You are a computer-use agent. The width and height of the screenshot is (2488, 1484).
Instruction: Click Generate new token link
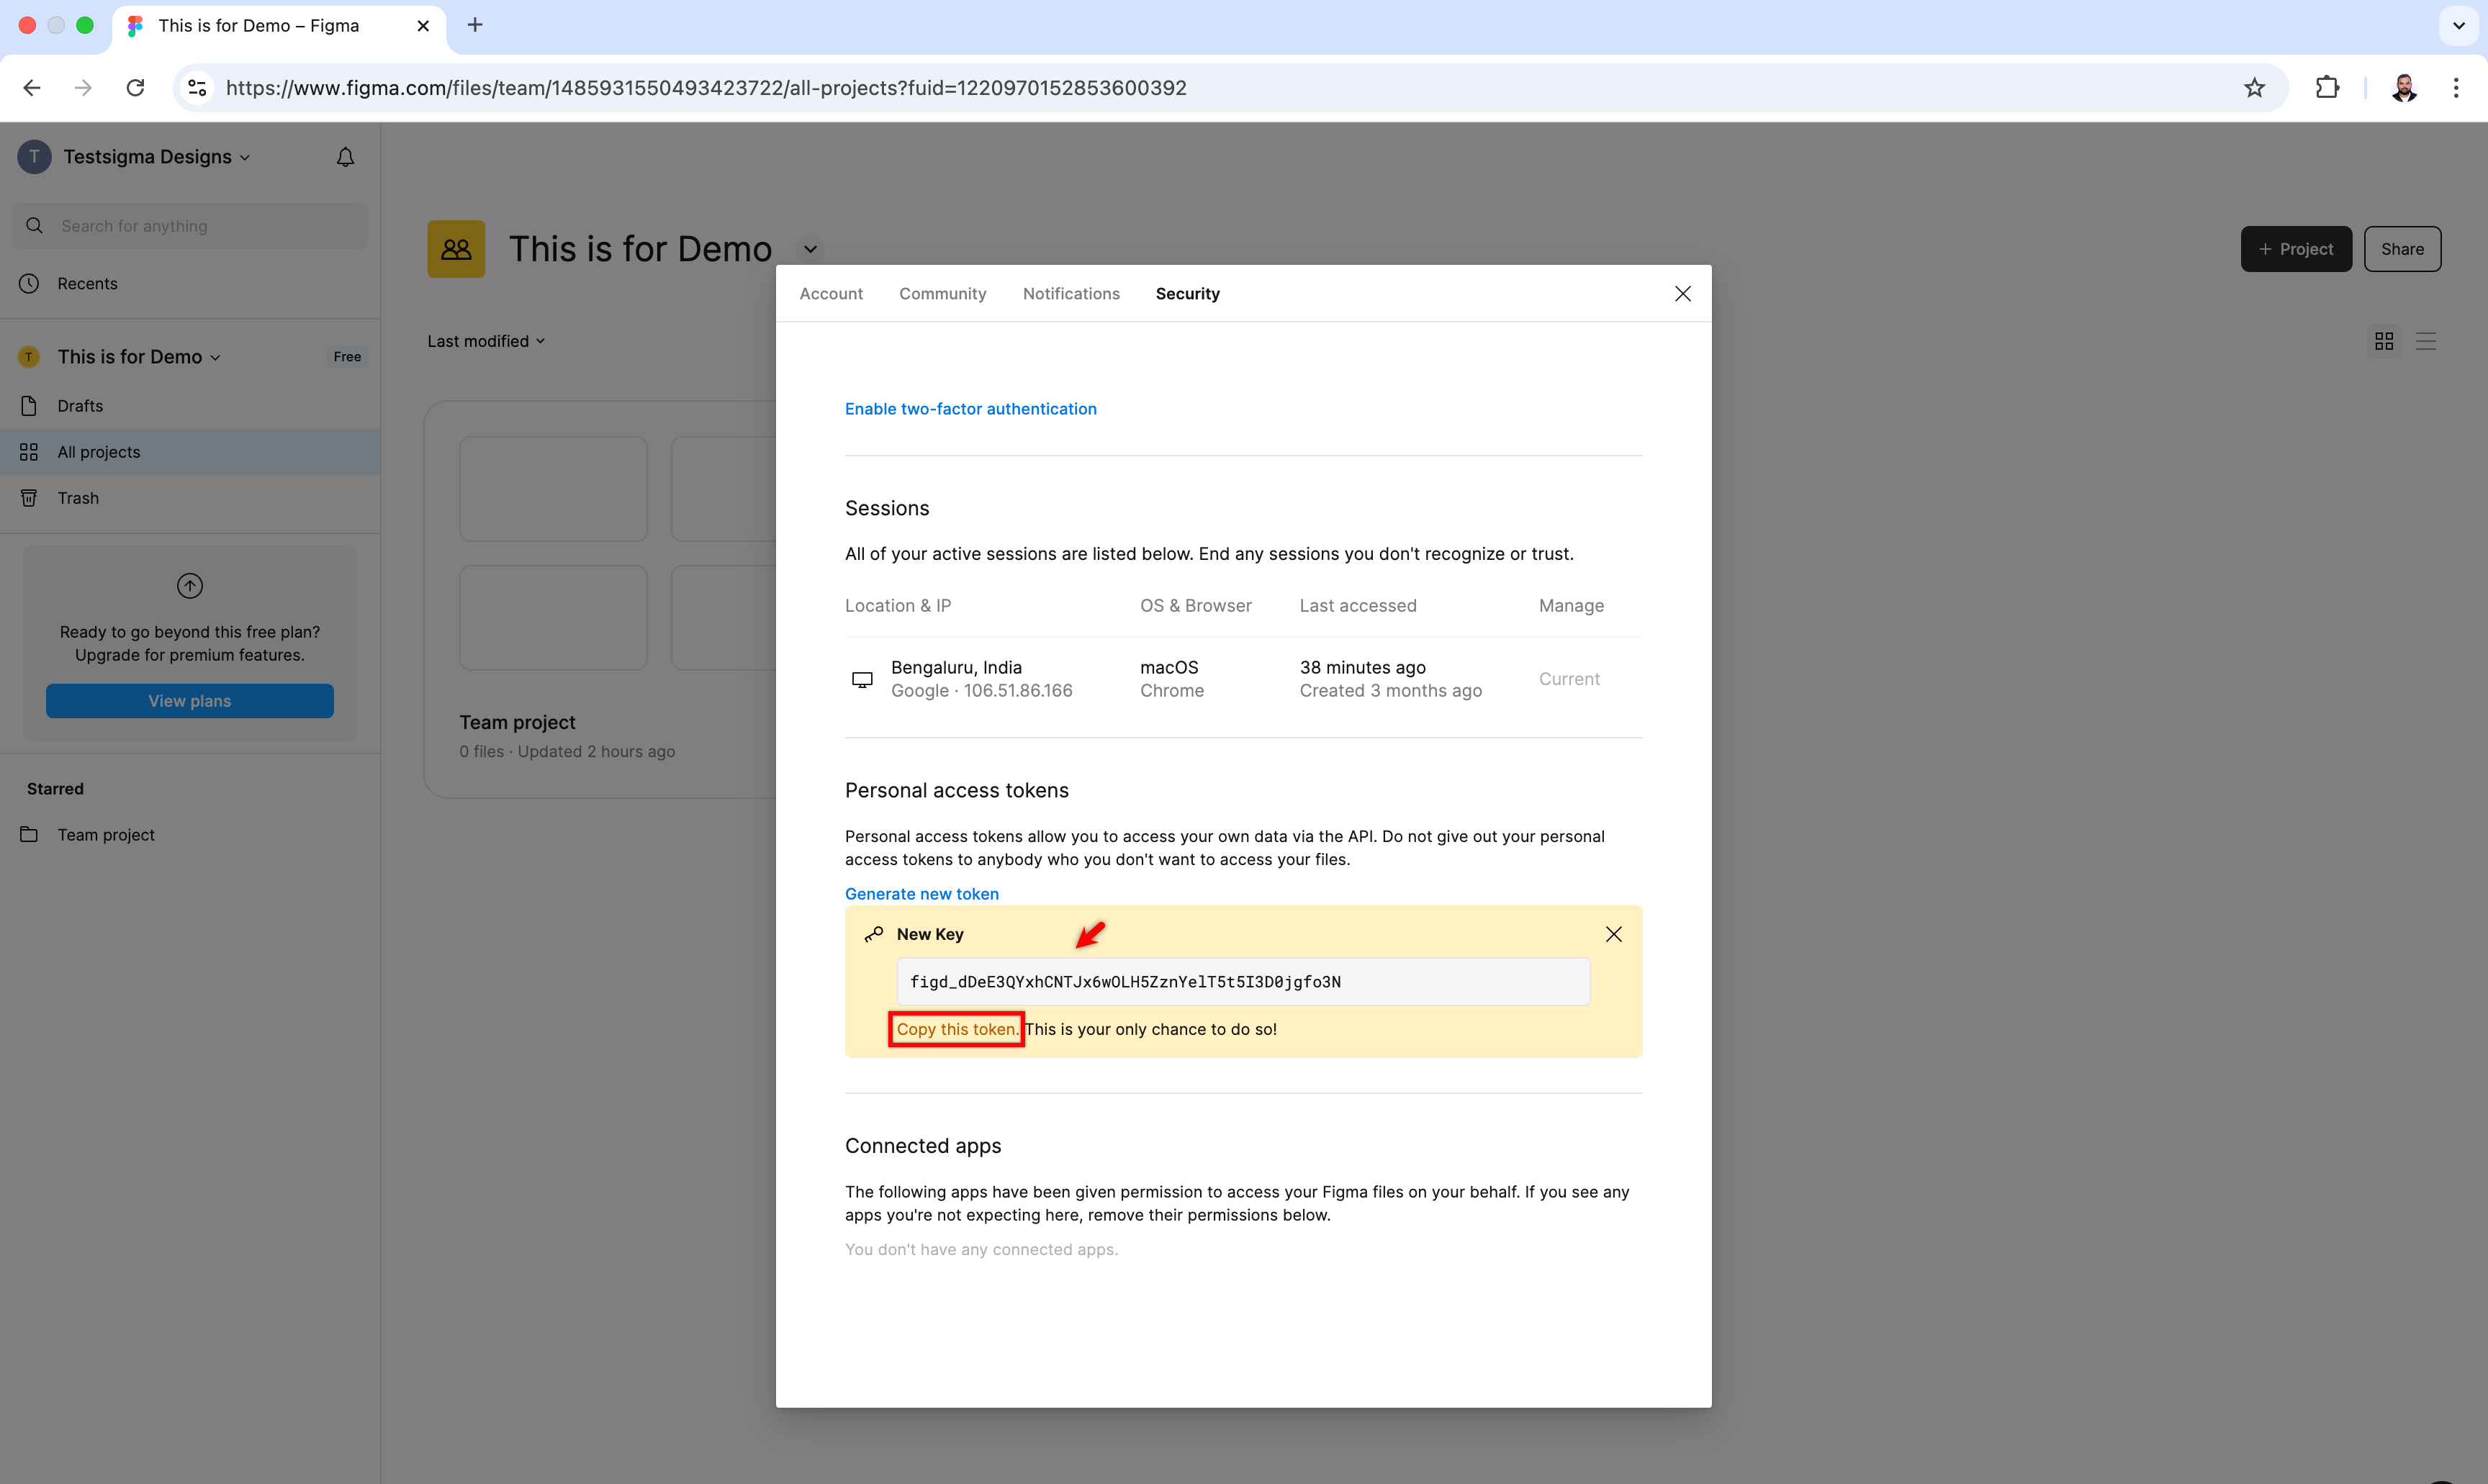point(921,894)
